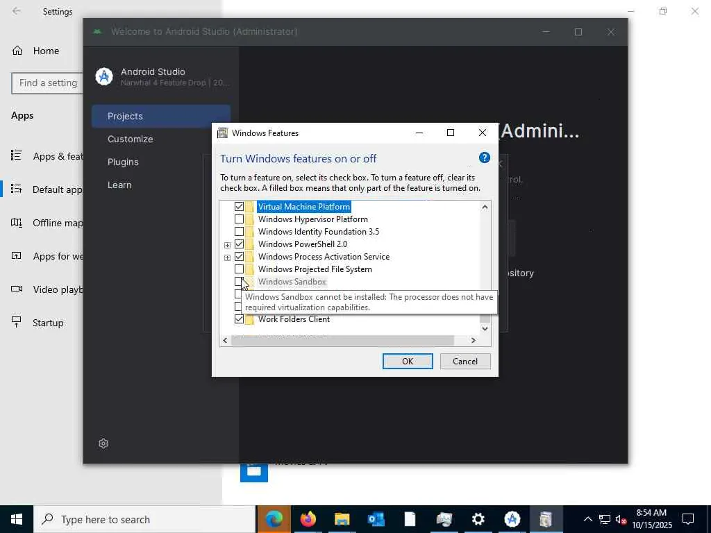Viewport: 711px width, 533px height.
Task: Select Windows Projected File System label
Action: 315,269
